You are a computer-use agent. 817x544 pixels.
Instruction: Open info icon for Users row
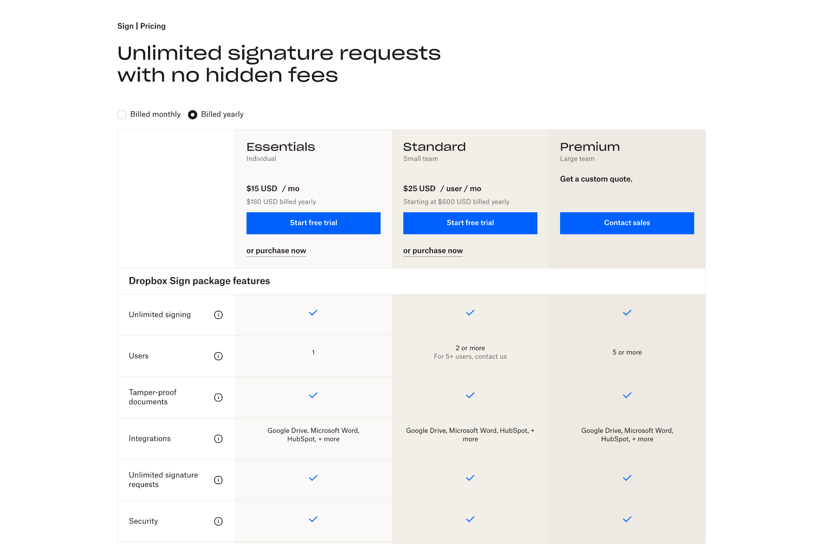tap(218, 356)
